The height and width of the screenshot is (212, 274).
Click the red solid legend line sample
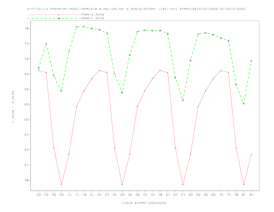coord(54,15)
